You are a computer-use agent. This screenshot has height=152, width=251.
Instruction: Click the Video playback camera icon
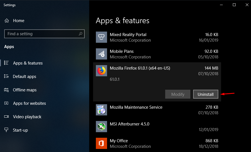tap(6, 117)
